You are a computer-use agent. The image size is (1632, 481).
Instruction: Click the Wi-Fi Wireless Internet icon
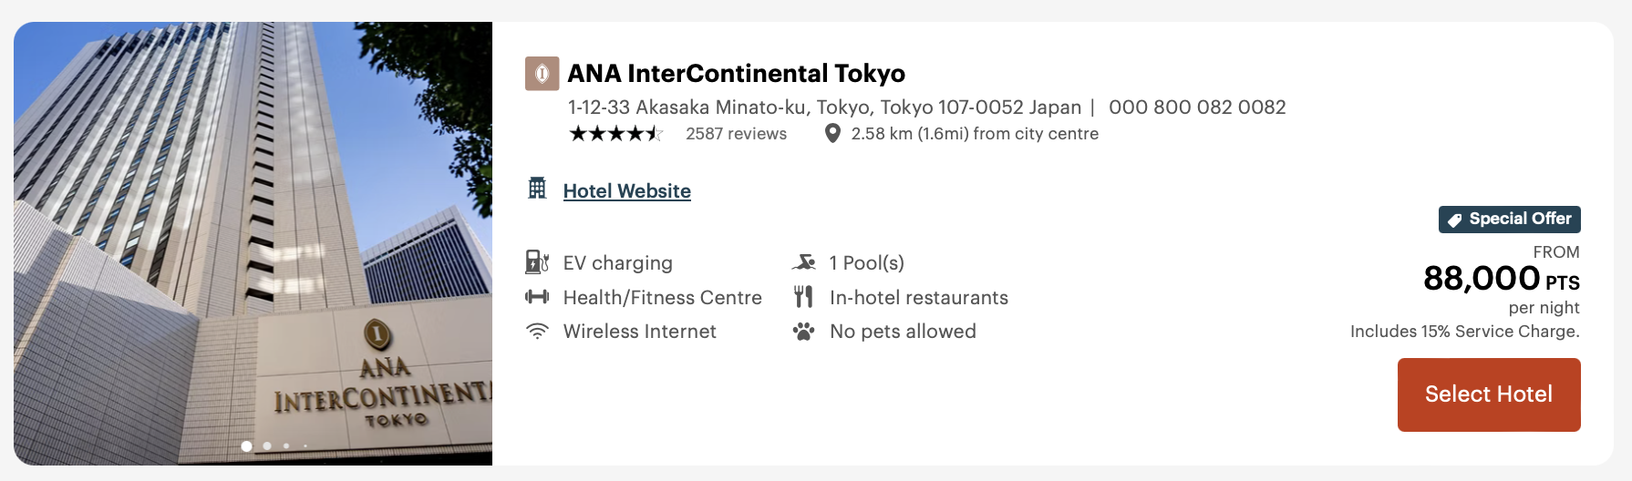click(x=537, y=332)
